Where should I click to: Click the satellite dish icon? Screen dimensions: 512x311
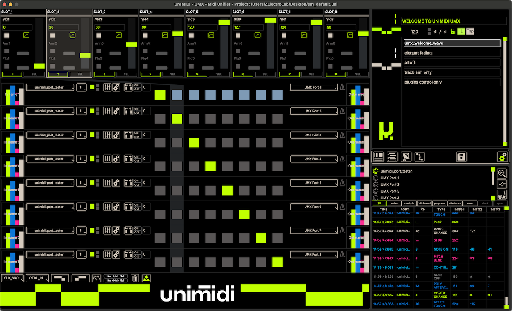coord(406,157)
